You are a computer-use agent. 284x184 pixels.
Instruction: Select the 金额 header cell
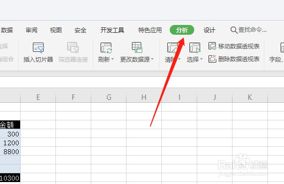(10, 125)
